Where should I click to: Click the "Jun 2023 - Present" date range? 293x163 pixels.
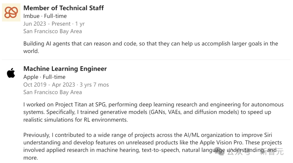47,24
